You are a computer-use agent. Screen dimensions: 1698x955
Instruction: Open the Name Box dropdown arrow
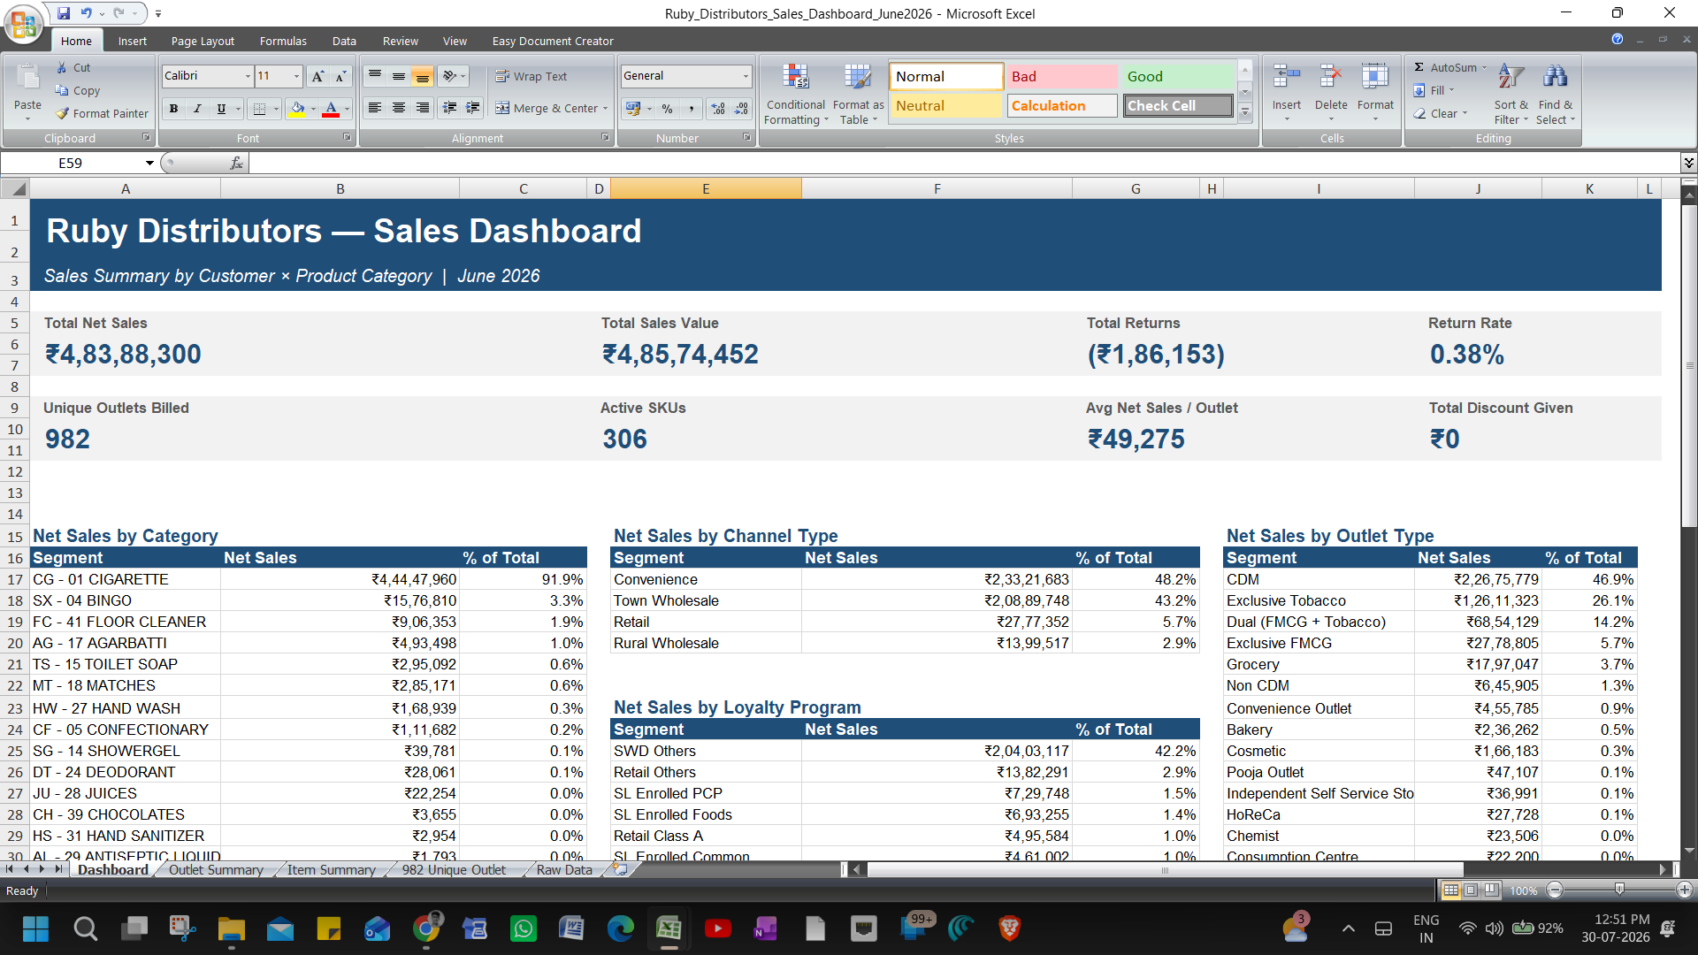coord(149,163)
